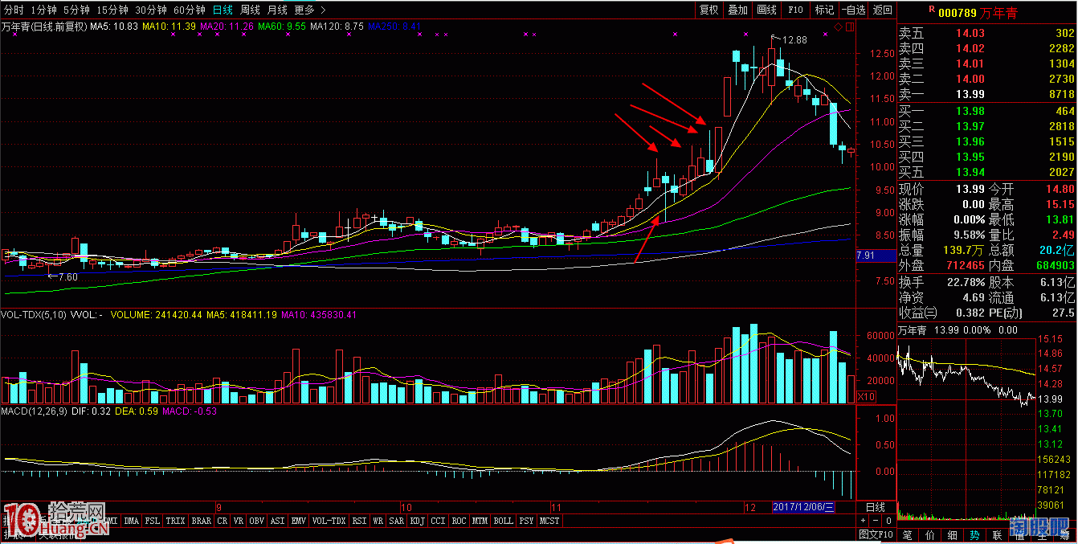Click the magenta X marker above the 12.88 high

click(747, 35)
